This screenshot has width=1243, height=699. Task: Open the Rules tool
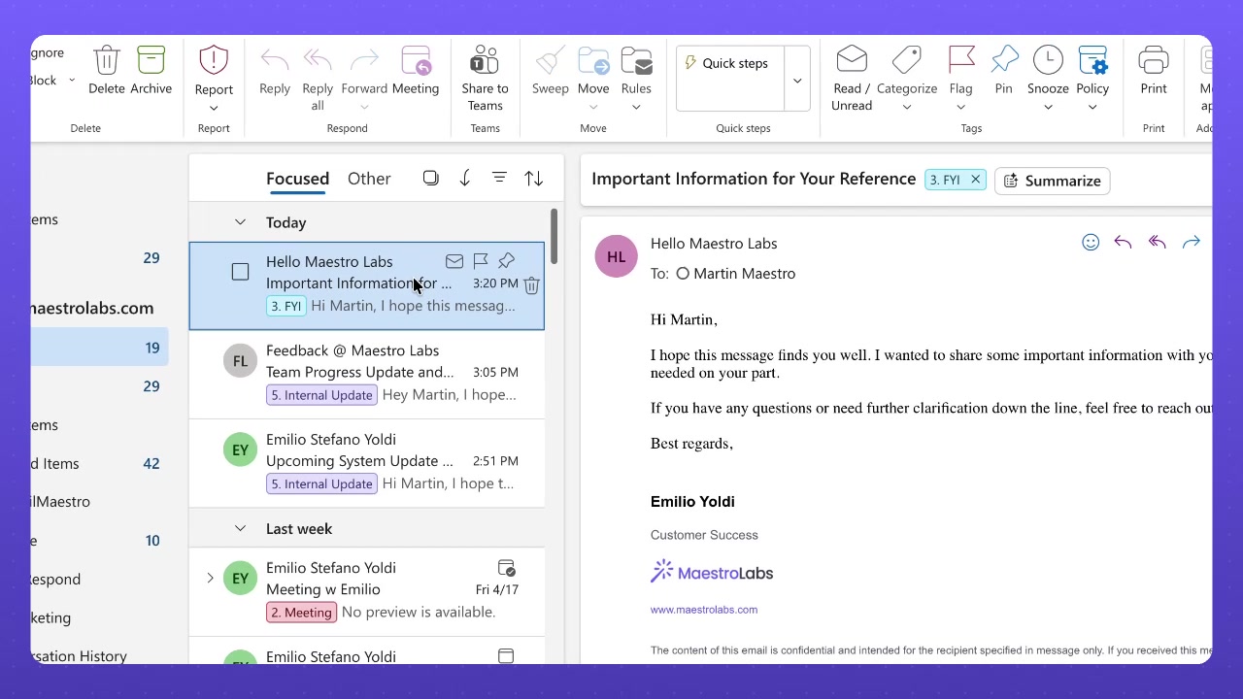click(636, 60)
